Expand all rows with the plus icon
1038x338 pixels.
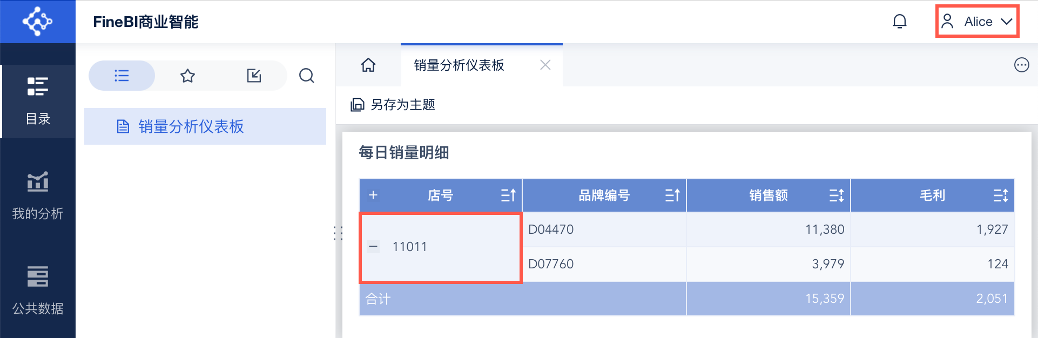pyautogui.click(x=373, y=195)
